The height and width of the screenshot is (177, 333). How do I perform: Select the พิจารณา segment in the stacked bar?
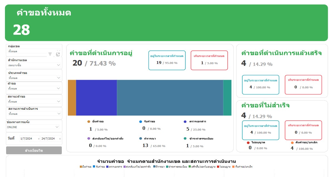(170, 98)
